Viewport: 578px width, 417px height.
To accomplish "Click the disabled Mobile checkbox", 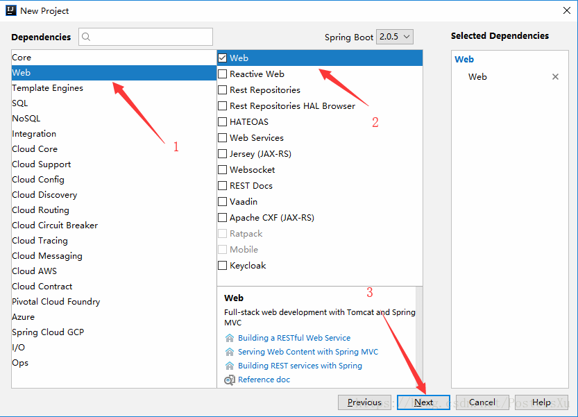I will [x=222, y=250].
